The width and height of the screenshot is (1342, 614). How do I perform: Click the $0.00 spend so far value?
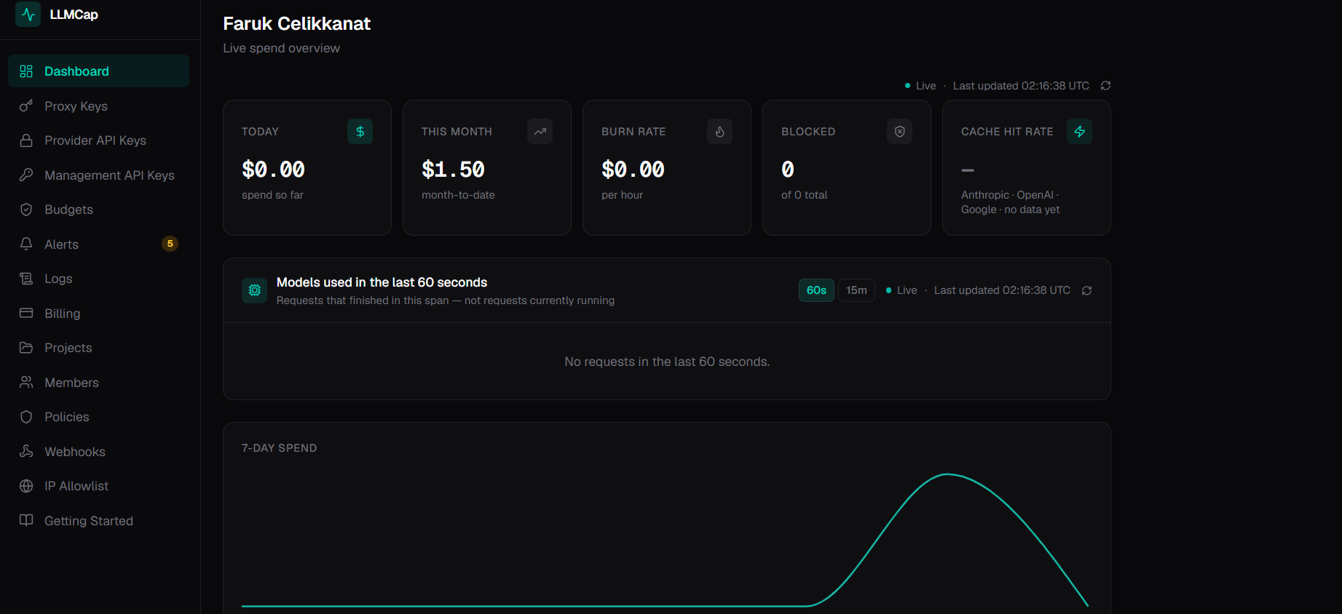tap(273, 170)
